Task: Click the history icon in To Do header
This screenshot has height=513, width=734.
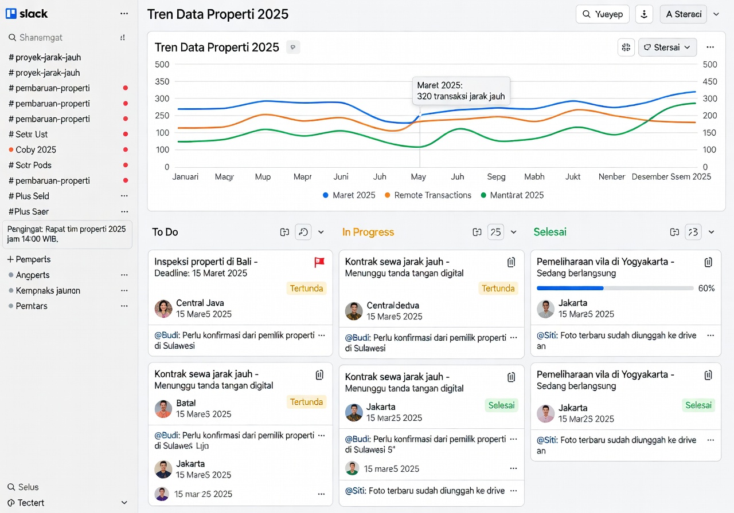Action: pos(303,232)
